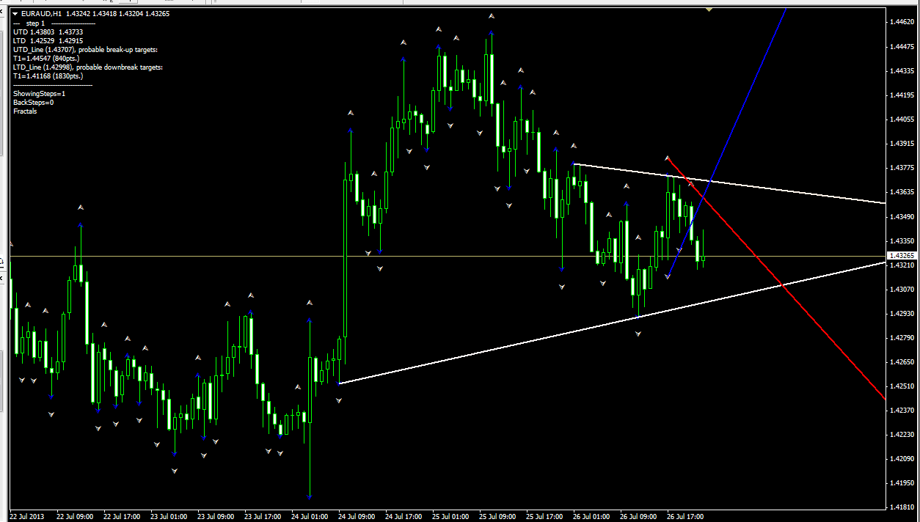Click the 'Fractals' label

coord(25,111)
